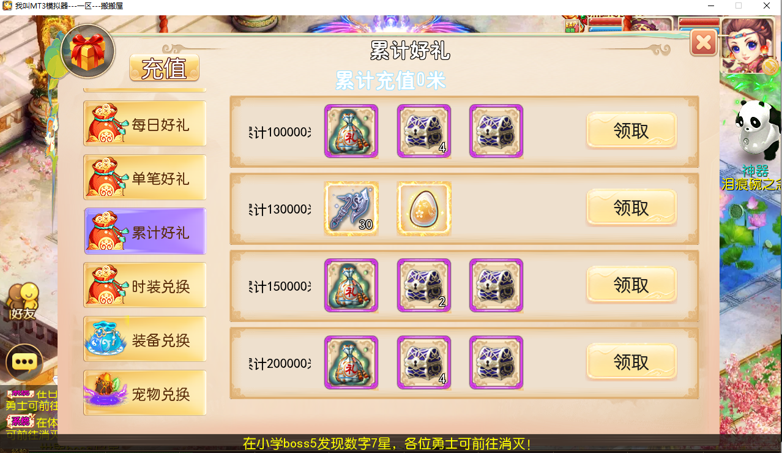This screenshot has height=453, width=782.
Task: Switch to the 单笔好礼 tab
Action: [145, 179]
